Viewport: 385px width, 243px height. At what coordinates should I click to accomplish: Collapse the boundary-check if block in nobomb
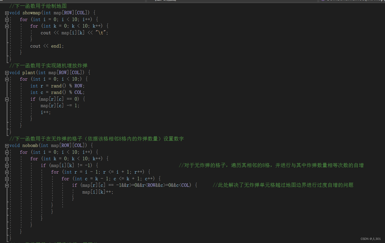click(7, 186)
